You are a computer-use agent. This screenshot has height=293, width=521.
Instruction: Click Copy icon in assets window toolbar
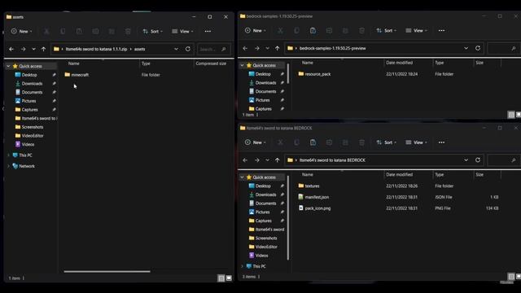pyautogui.click(x=63, y=31)
